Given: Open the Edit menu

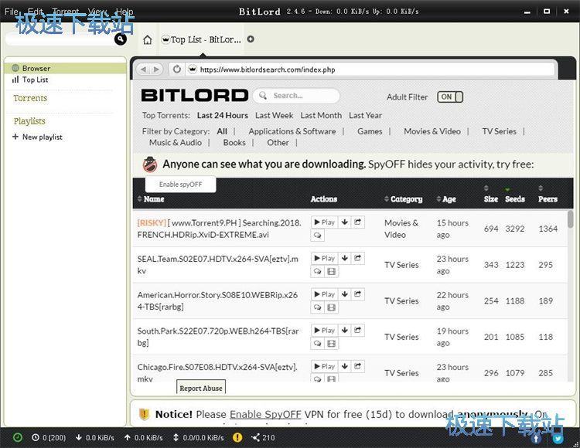Looking at the screenshot, I should tap(36, 12).
